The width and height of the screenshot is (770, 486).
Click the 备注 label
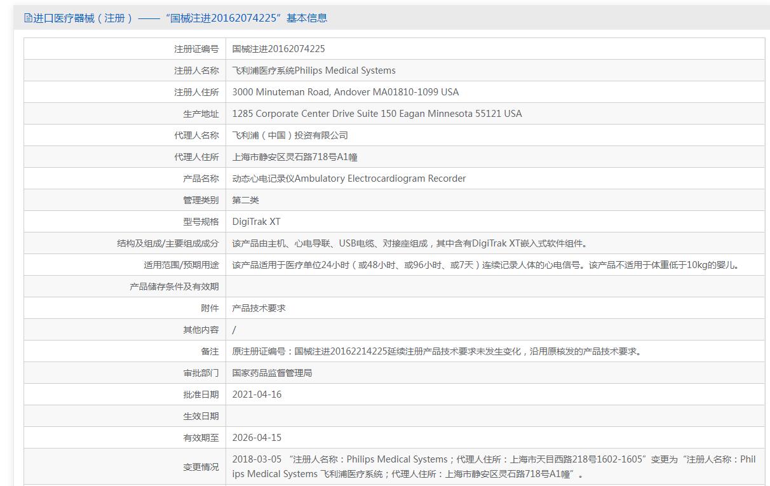[210, 351]
